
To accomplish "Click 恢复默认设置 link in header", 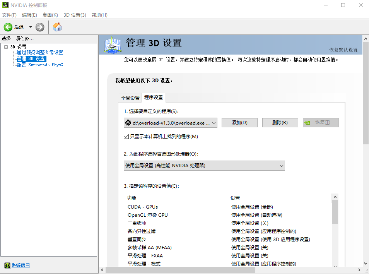I will coord(343,50).
